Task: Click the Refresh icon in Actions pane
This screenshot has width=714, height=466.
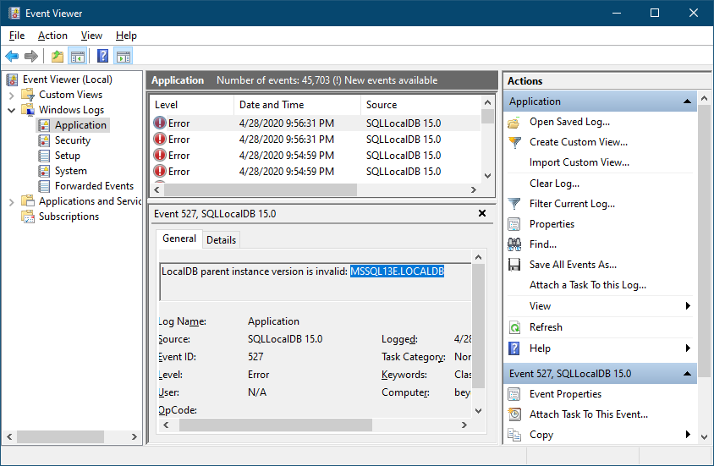Action: (514, 327)
